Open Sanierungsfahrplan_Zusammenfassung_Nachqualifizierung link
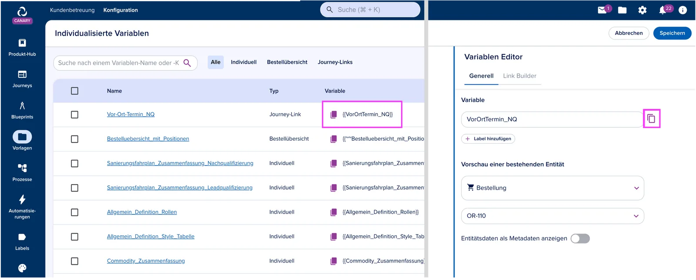The image size is (696, 280). (x=180, y=163)
